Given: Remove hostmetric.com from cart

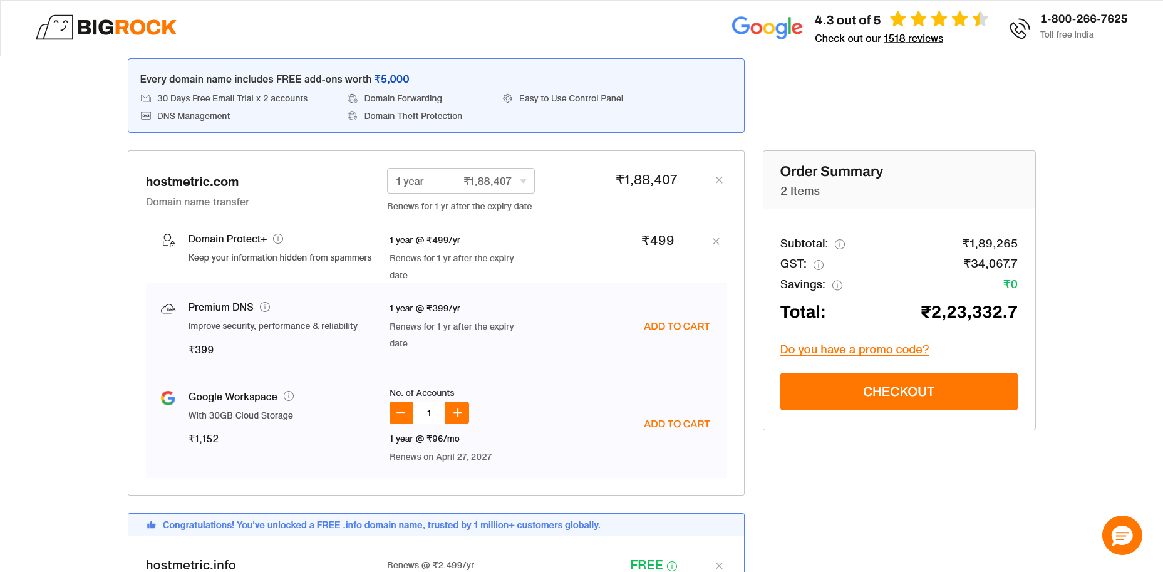Looking at the screenshot, I should (x=719, y=180).
